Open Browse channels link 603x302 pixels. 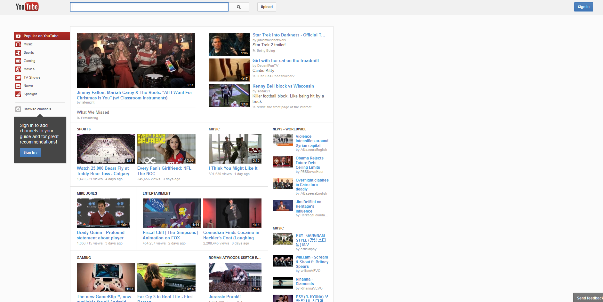coord(37,109)
